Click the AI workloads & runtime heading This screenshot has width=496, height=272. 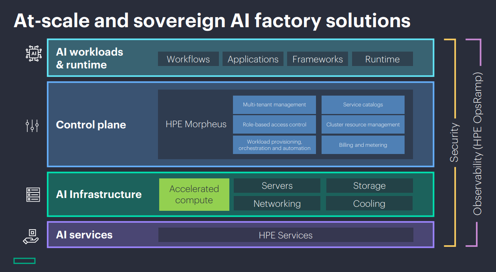(89, 58)
